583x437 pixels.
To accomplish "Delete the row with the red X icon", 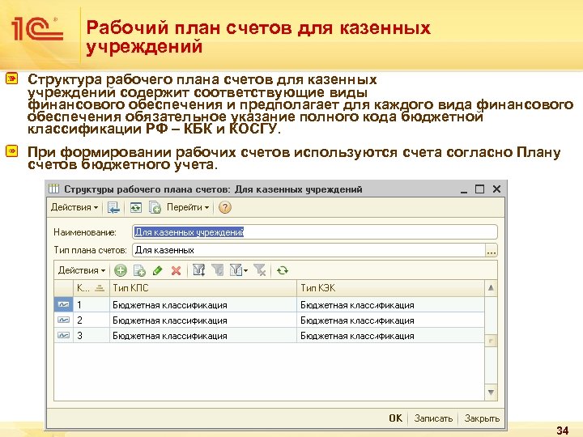I will (176, 270).
